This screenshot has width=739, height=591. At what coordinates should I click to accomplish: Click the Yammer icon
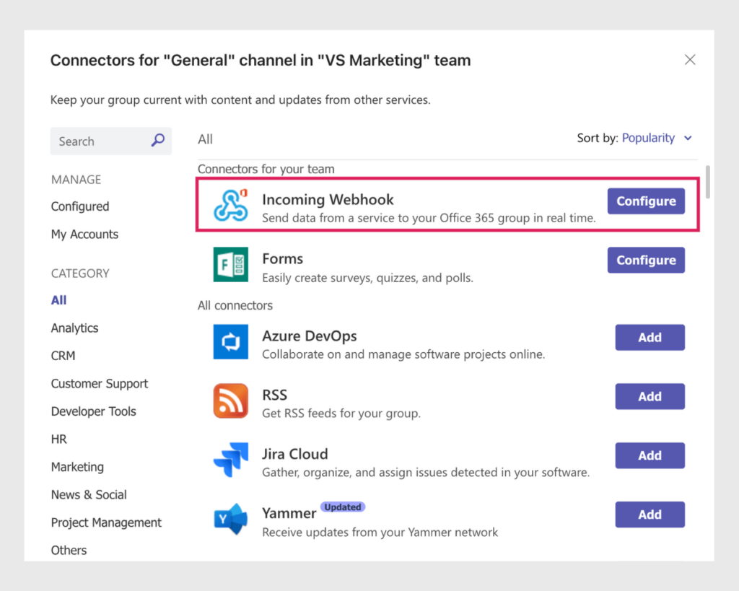tap(230, 519)
